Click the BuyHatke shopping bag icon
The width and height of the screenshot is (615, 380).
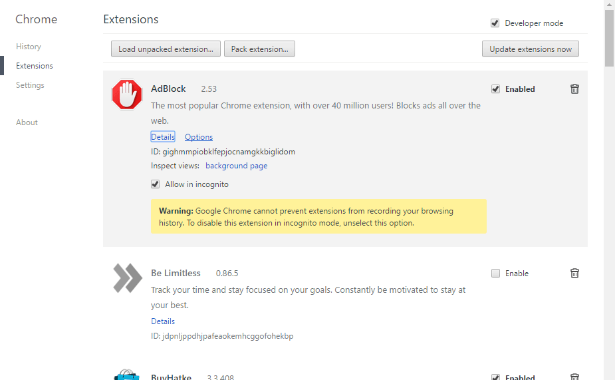[127, 375]
